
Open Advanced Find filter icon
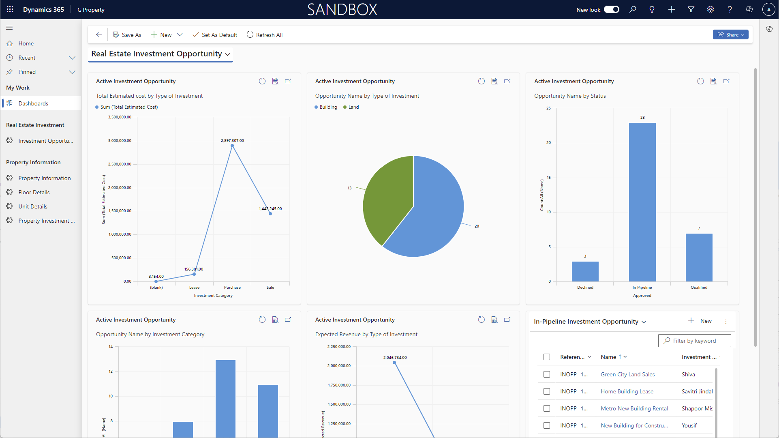click(691, 9)
